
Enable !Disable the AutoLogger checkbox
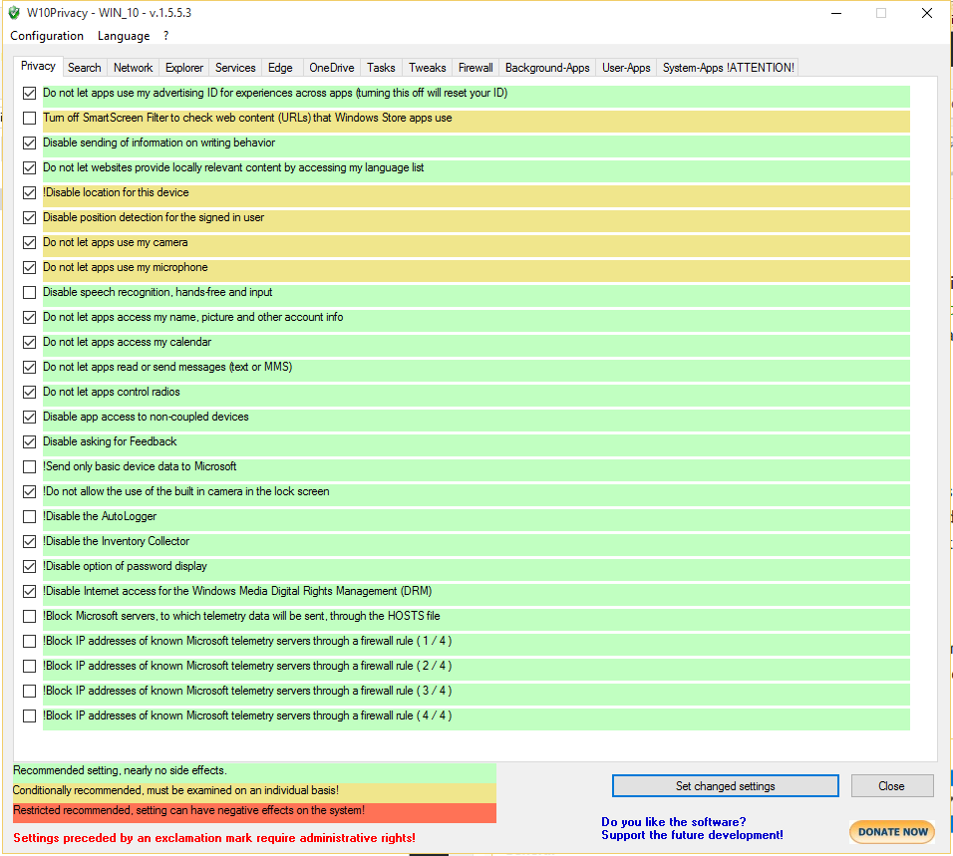[30, 517]
